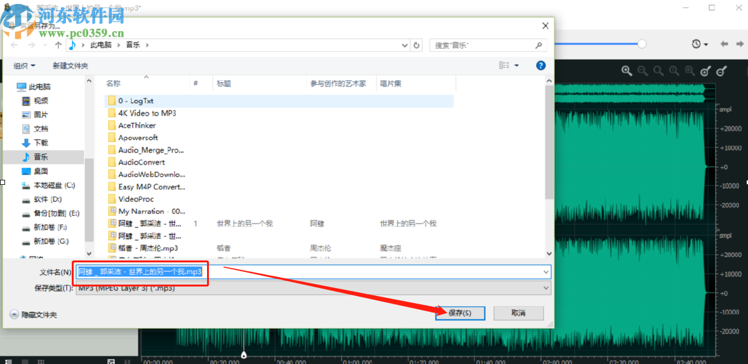
Task: Click the zoom 1:1 magnifier in editor
Action: click(674, 71)
